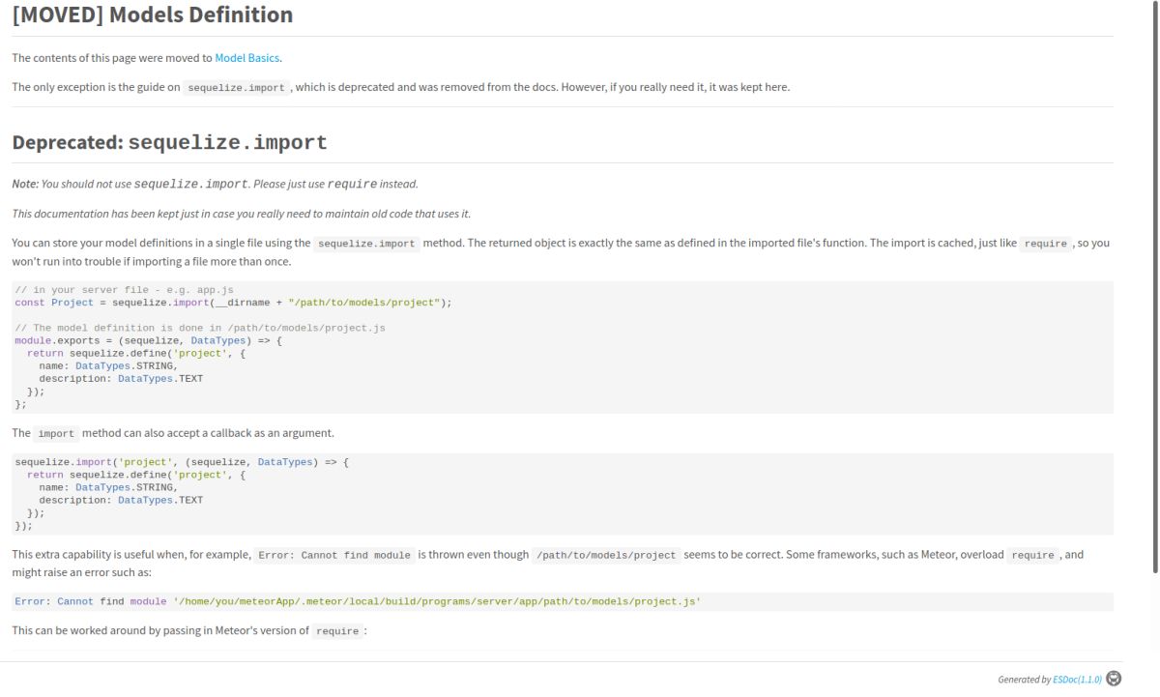The image size is (1160, 697).
Task: Click "description: DataTypes.TEXT" in first code block
Action: pos(121,379)
